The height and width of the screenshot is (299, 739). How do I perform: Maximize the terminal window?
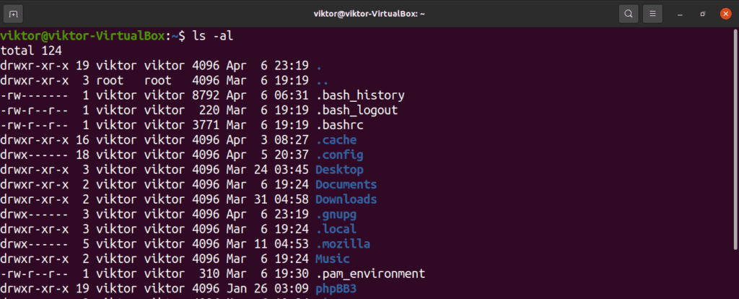tap(703, 14)
